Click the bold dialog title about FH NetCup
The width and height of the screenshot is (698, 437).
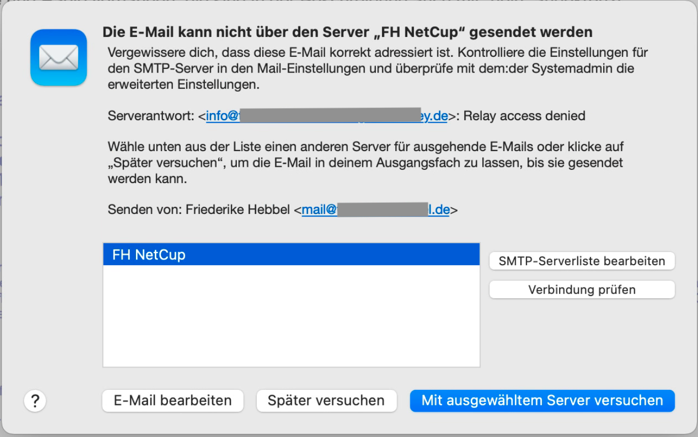click(x=347, y=32)
